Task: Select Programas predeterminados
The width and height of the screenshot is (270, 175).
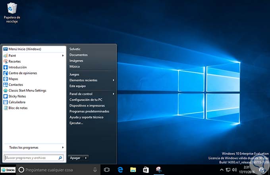Action: 89,111
